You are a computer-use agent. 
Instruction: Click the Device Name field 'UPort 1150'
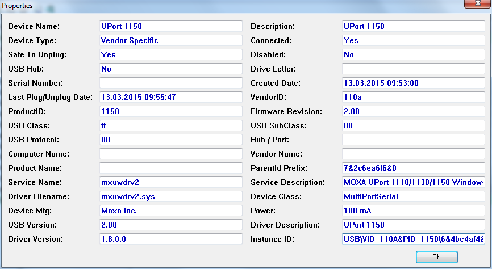[x=170, y=26]
